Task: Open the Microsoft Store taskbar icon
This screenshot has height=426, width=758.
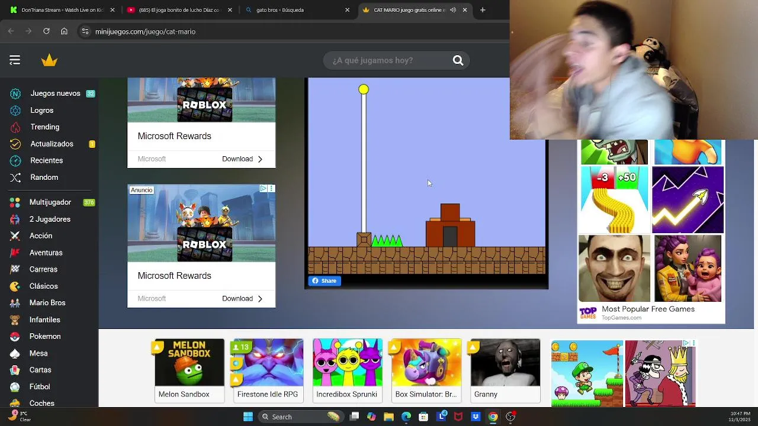Action: pyautogui.click(x=423, y=417)
